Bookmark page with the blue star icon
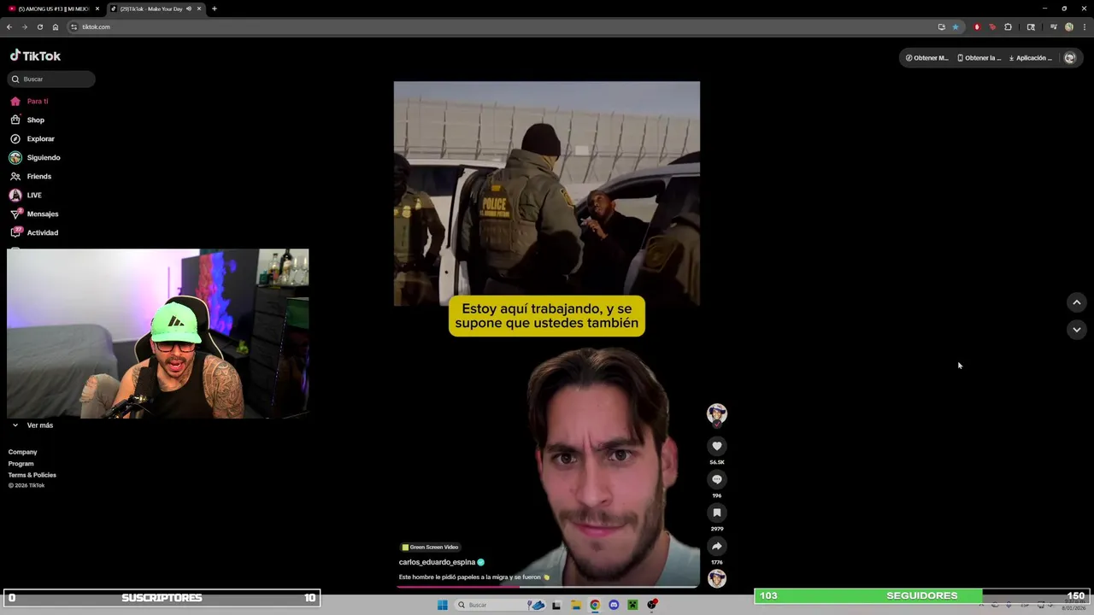The height and width of the screenshot is (615, 1094). (x=956, y=26)
